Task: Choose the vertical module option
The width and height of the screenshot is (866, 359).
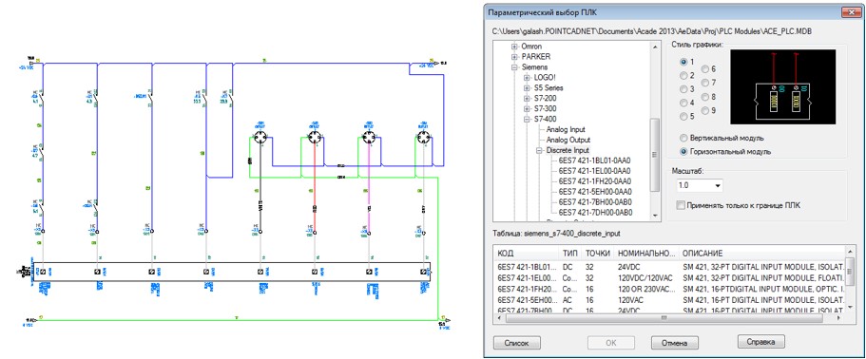Action: click(x=684, y=138)
